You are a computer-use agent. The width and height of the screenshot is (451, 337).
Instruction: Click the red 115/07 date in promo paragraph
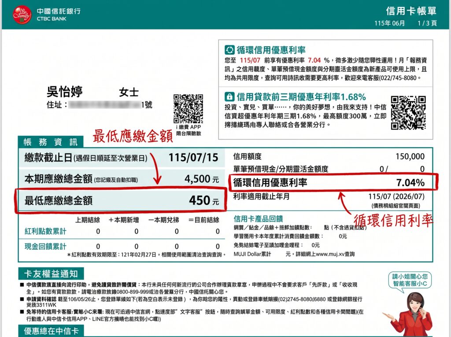pos(250,60)
